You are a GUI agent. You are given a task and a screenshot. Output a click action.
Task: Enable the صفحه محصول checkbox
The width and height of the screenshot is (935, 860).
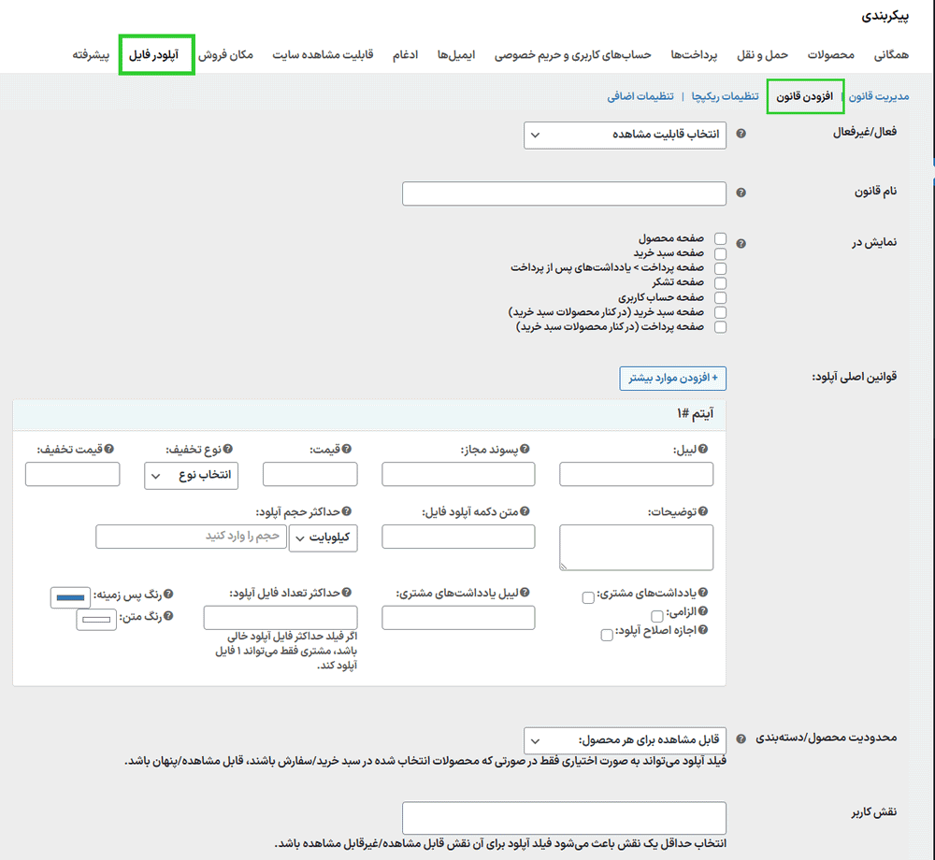point(720,237)
